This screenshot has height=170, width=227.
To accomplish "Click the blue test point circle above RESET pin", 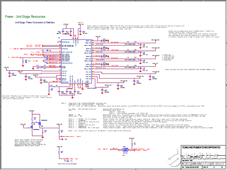I will click(47, 50).
